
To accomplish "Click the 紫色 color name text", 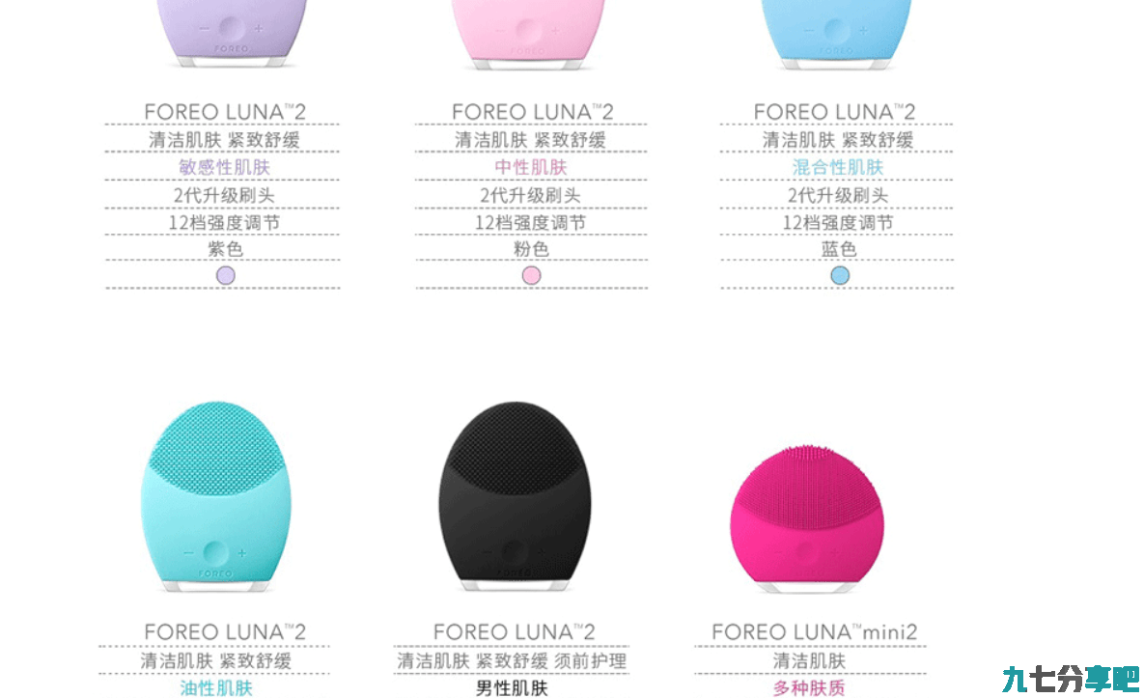I will 225,249.
